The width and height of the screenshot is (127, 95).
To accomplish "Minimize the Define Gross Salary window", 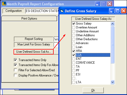I will pos(112,11).
